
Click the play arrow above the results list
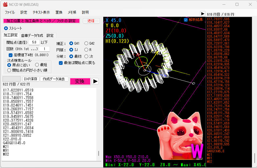coord(202,14)
